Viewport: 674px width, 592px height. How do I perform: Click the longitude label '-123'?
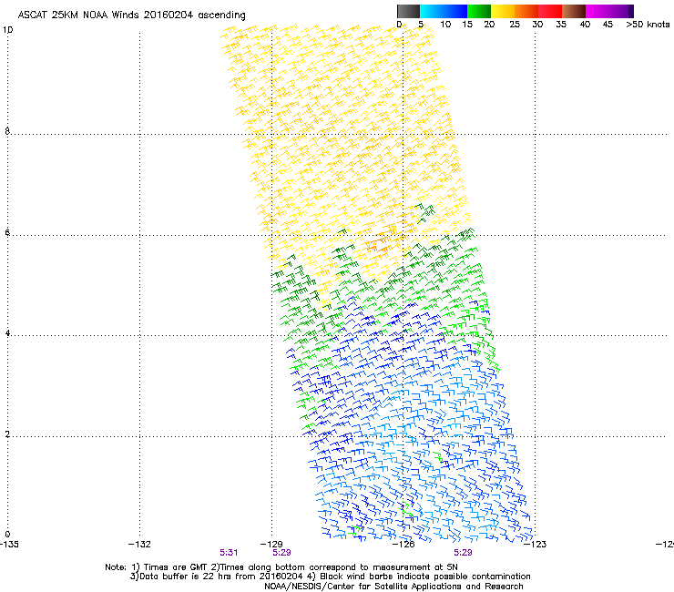(x=536, y=545)
